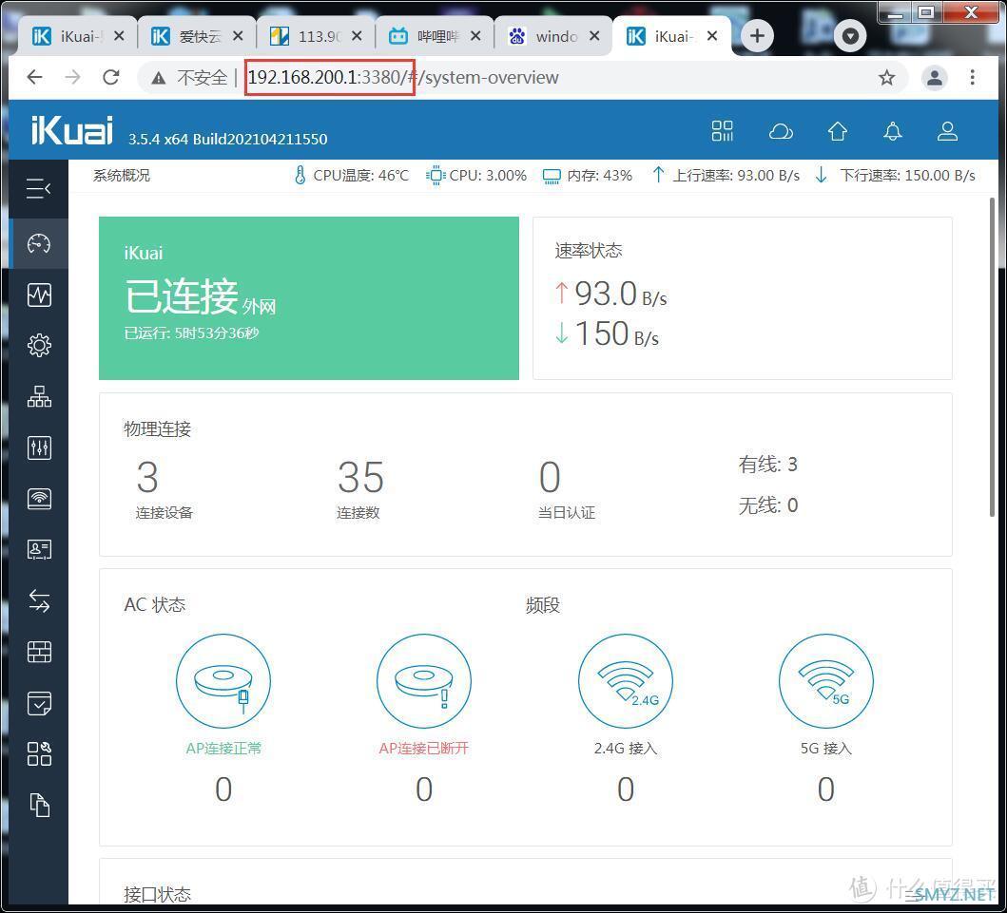Image resolution: width=1007 pixels, height=913 pixels.
Task: Open the Chrome profile avatar icon
Action: 935,78
